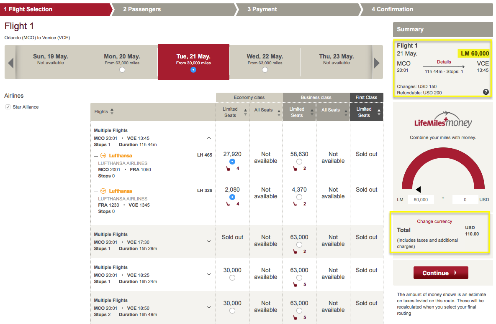Select the Tue, 21 May radio button
Image resolution: width=496 pixels, height=324 pixels.
[x=193, y=70]
